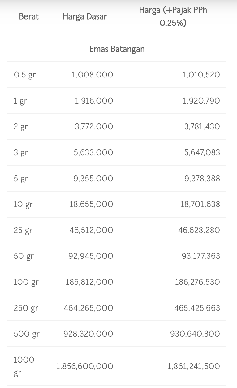Click base price 5,633,000
Screen dimensions: 237x388
[93, 152]
